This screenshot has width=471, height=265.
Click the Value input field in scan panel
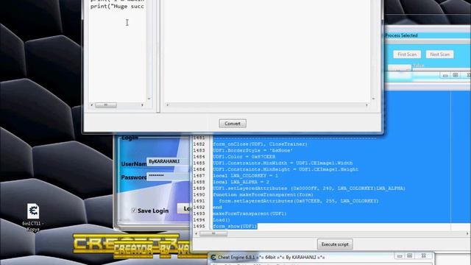point(442,69)
